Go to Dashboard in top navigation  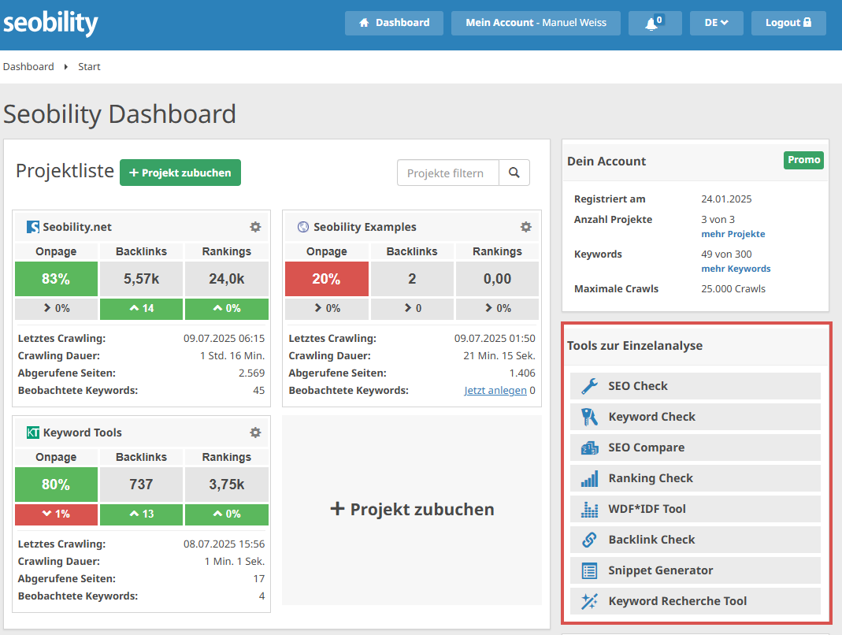coord(394,23)
